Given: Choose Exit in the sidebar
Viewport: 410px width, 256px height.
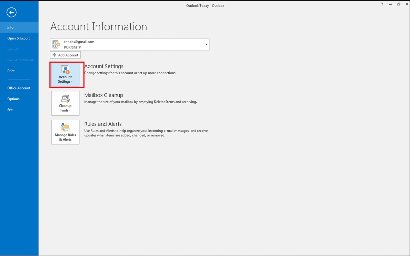Looking at the screenshot, I should 19,110.
